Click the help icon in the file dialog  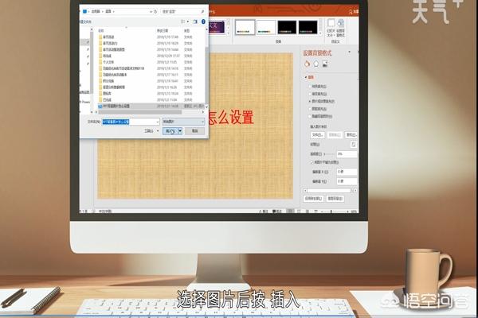204,21
